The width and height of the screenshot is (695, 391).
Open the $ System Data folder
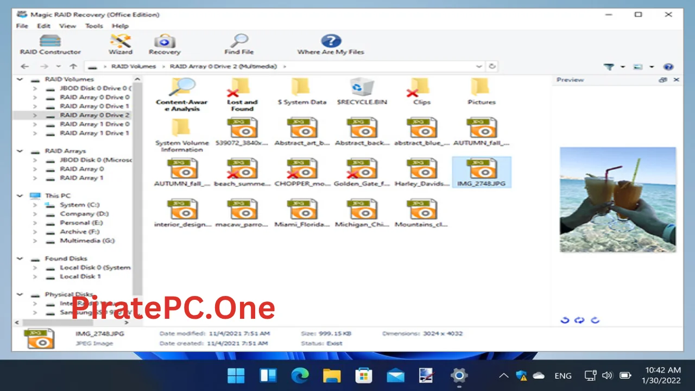[302, 92]
